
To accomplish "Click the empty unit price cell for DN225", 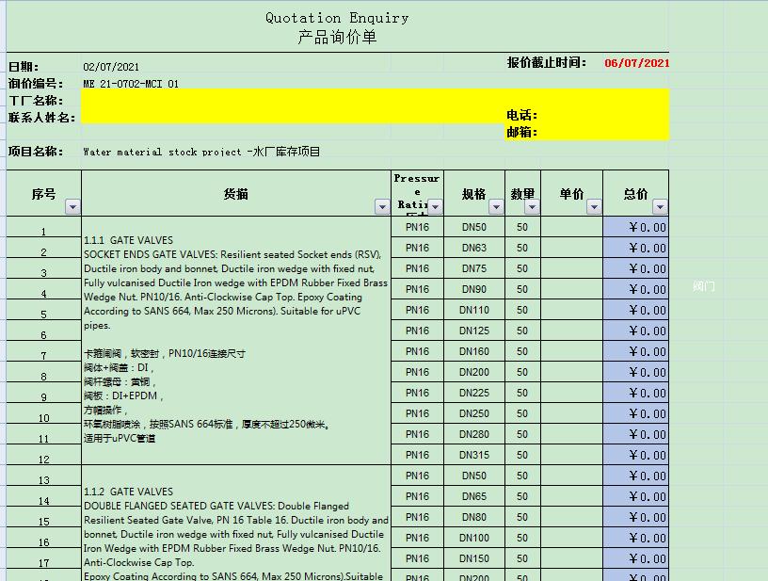I will (571, 393).
